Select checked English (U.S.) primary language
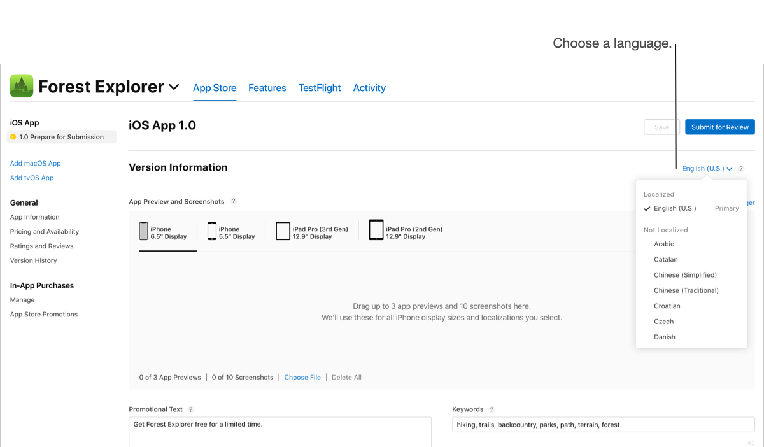This screenshot has height=447, width=764. click(x=675, y=208)
